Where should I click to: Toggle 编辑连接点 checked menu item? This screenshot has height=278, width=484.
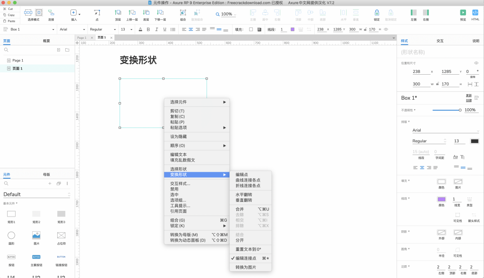click(x=246, y=258)
